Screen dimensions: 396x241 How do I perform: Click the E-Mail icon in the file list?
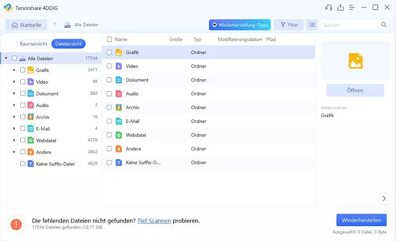[x=119, y=121]
